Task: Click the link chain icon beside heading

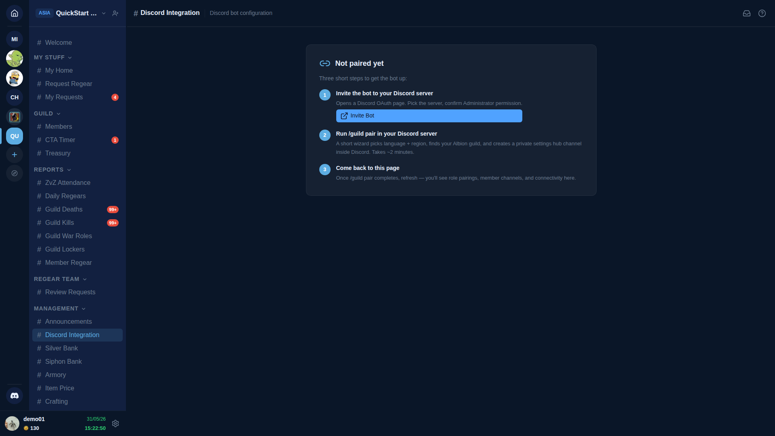Action: pyautogui.click(x=325, y=63)
